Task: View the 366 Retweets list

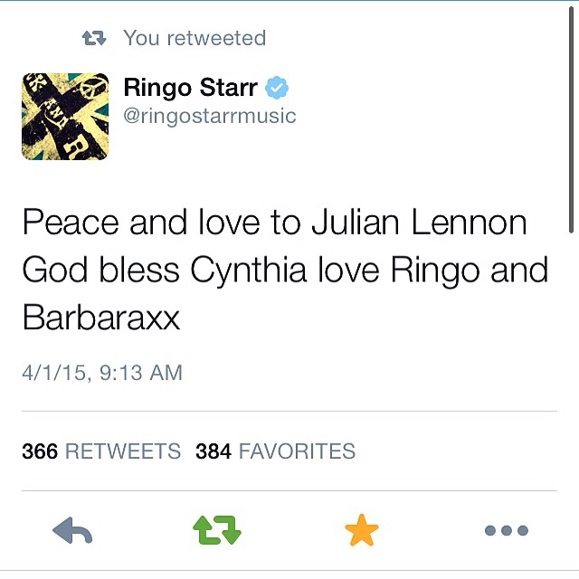Action: tap(101, 451)
